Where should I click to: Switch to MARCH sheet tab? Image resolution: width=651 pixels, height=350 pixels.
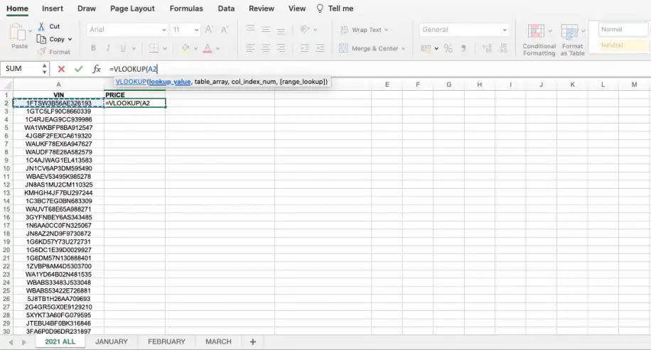tap(218, 341)
